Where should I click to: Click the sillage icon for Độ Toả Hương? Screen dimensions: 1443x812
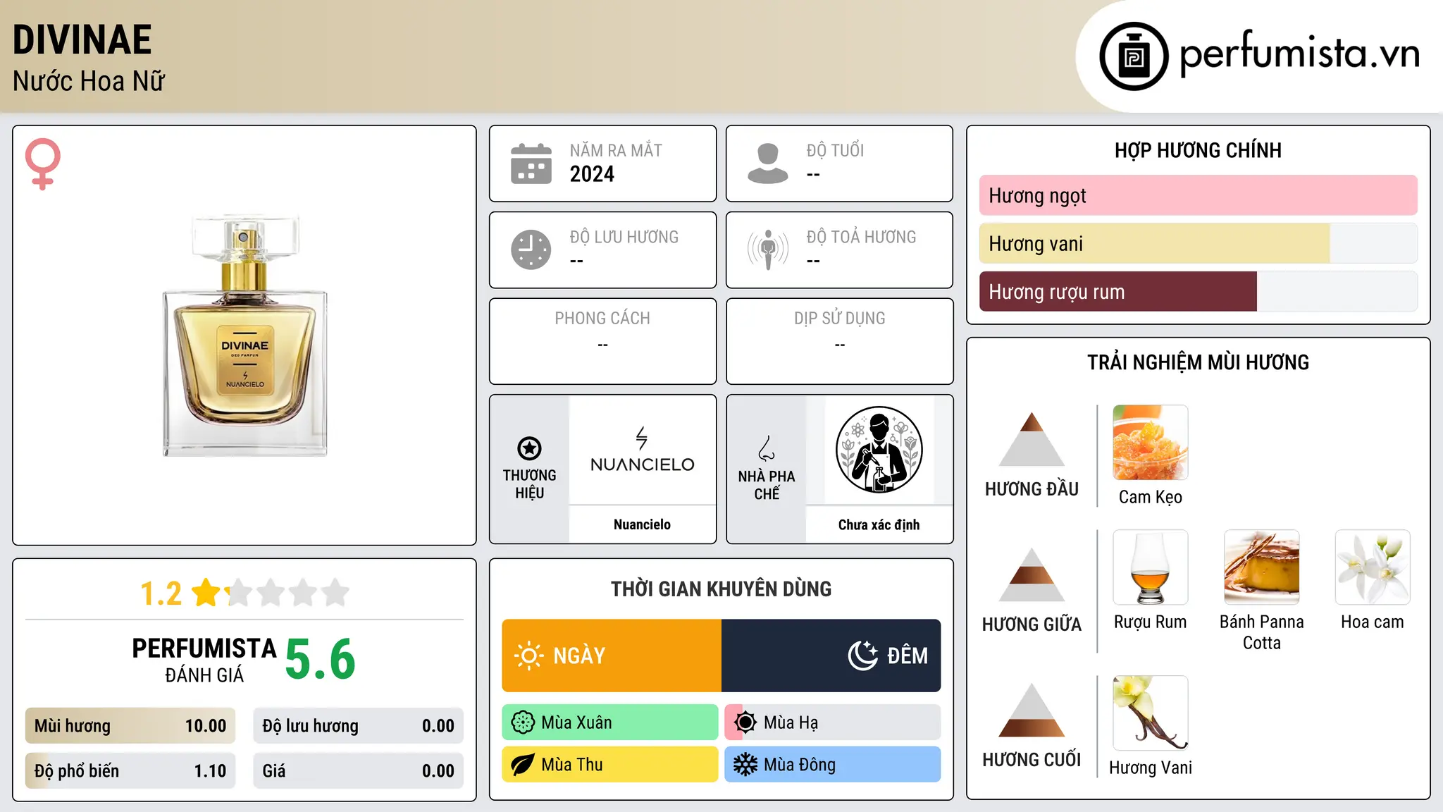pyautogui.click(x=768, y=250)
